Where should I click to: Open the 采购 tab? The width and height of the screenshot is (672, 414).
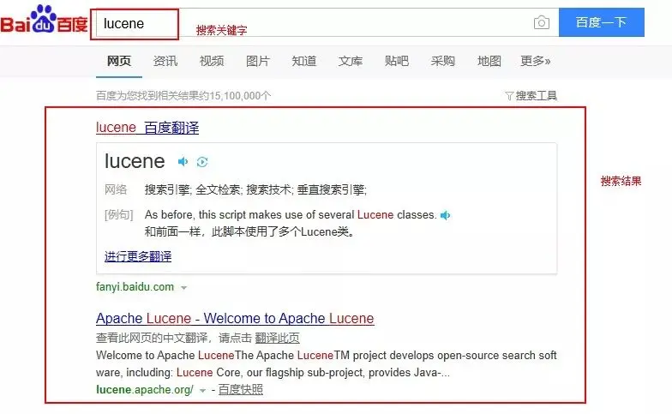pos(442,61)
